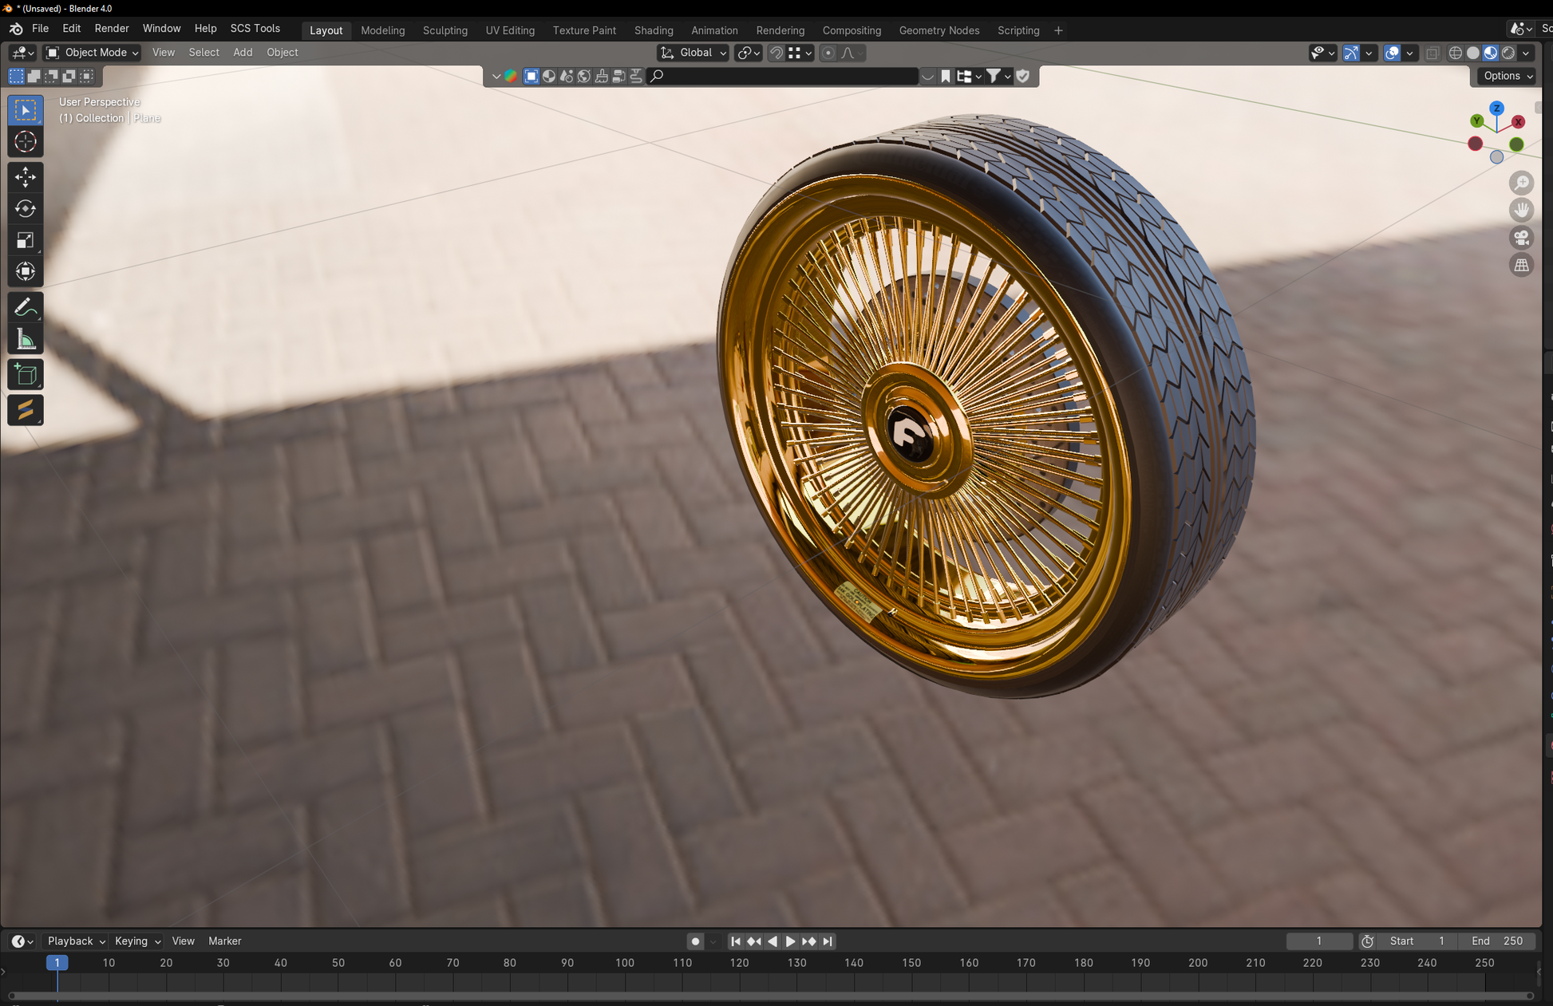Toggle viewport overlays on or off
The width and height of the screenshot is (1553, 1006).
pos(1392,53)
